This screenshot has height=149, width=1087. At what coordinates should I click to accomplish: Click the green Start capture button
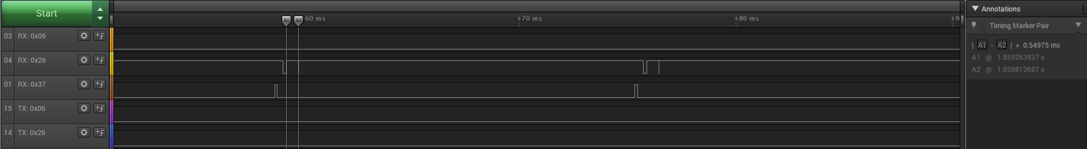(x=46, y=14)
